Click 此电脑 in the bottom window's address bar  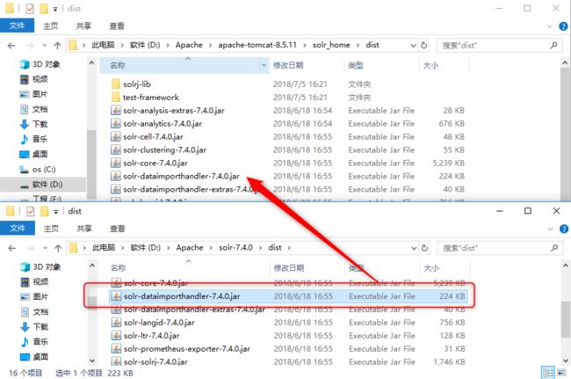pyautogui.click(x=104, y=247)
